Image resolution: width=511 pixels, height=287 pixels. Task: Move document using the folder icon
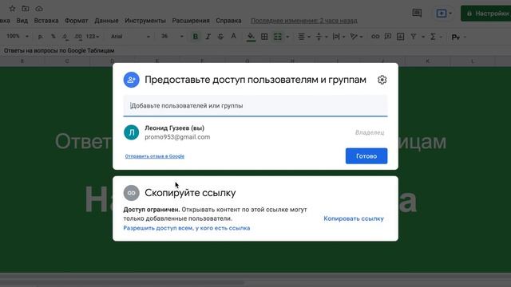tap(26, 9)
